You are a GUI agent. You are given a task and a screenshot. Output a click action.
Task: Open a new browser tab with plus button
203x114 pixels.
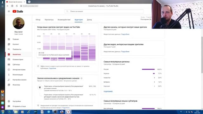pyautogui.click(x=29, y=2)
